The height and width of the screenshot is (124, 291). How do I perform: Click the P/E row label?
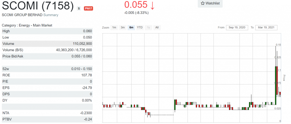pyautogui.click(x=5, y=81)
